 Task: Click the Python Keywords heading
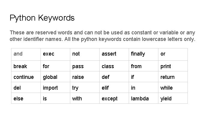42,18
